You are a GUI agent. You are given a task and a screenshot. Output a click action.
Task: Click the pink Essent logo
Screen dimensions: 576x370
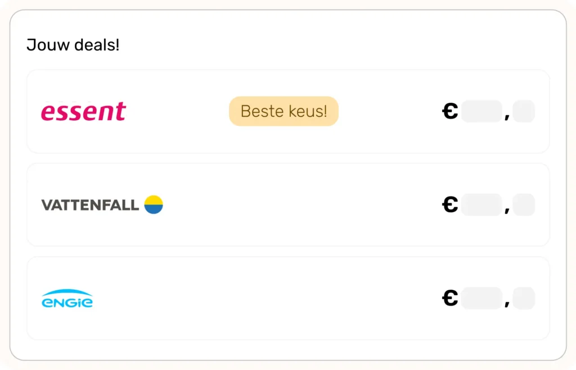(83, 111)
